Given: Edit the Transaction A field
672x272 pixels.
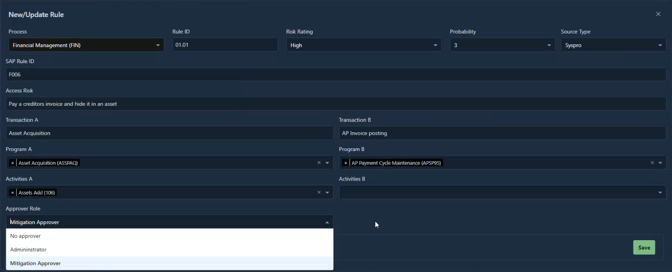Looking at the screenshot, I should point(169,133).
